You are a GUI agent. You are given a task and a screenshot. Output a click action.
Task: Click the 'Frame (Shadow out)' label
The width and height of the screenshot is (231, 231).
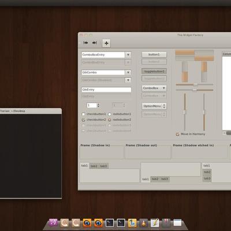tap(141, 146)
